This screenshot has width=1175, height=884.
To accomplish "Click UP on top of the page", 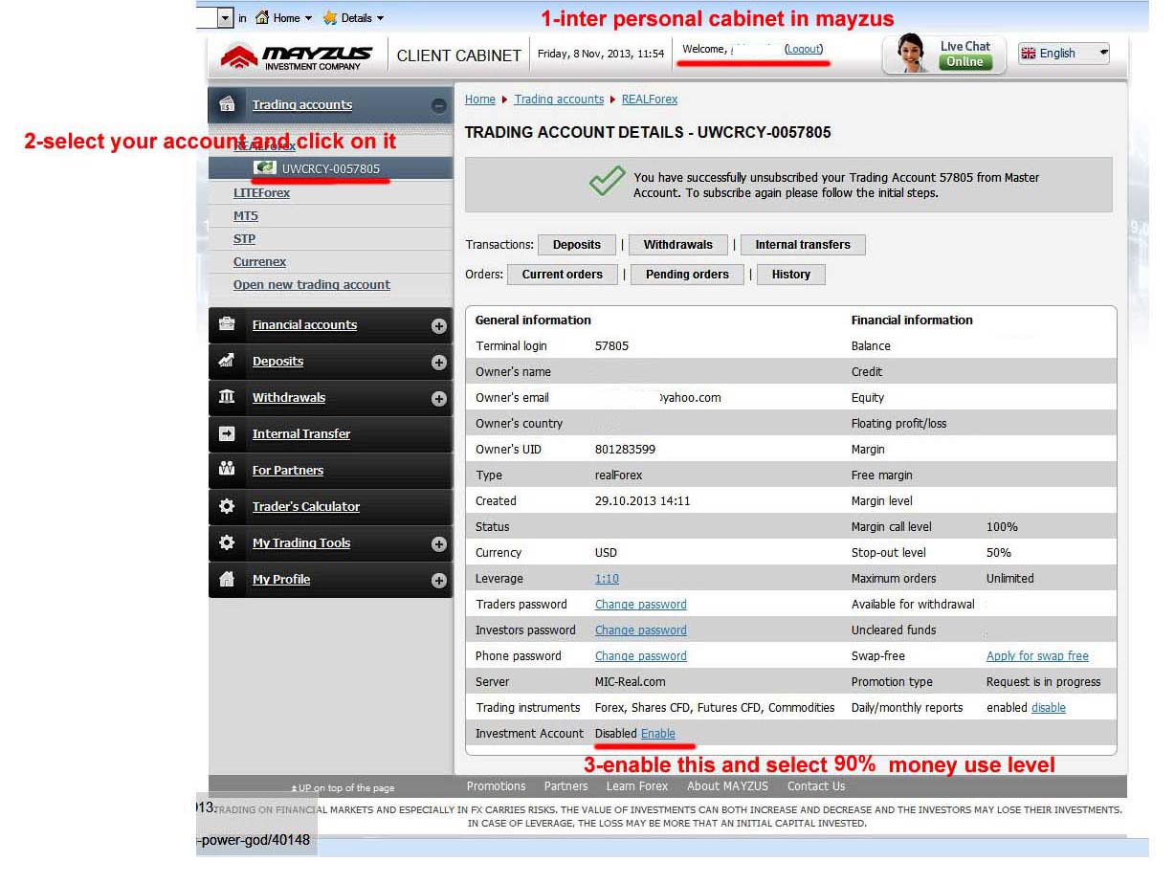I will 343,788.
